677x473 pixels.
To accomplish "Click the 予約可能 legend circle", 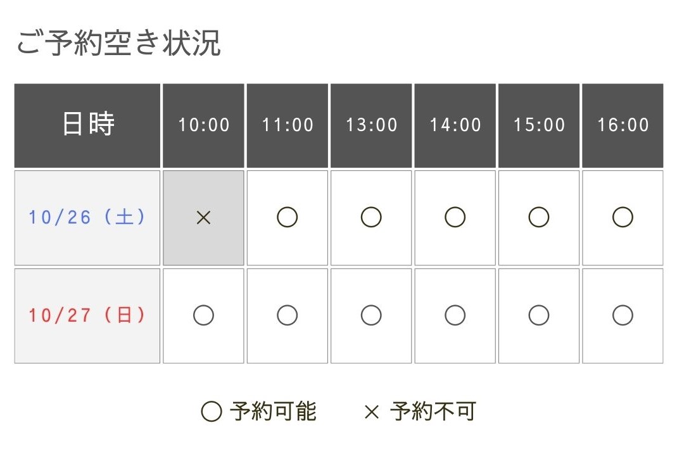I will (x=212, y=412).
